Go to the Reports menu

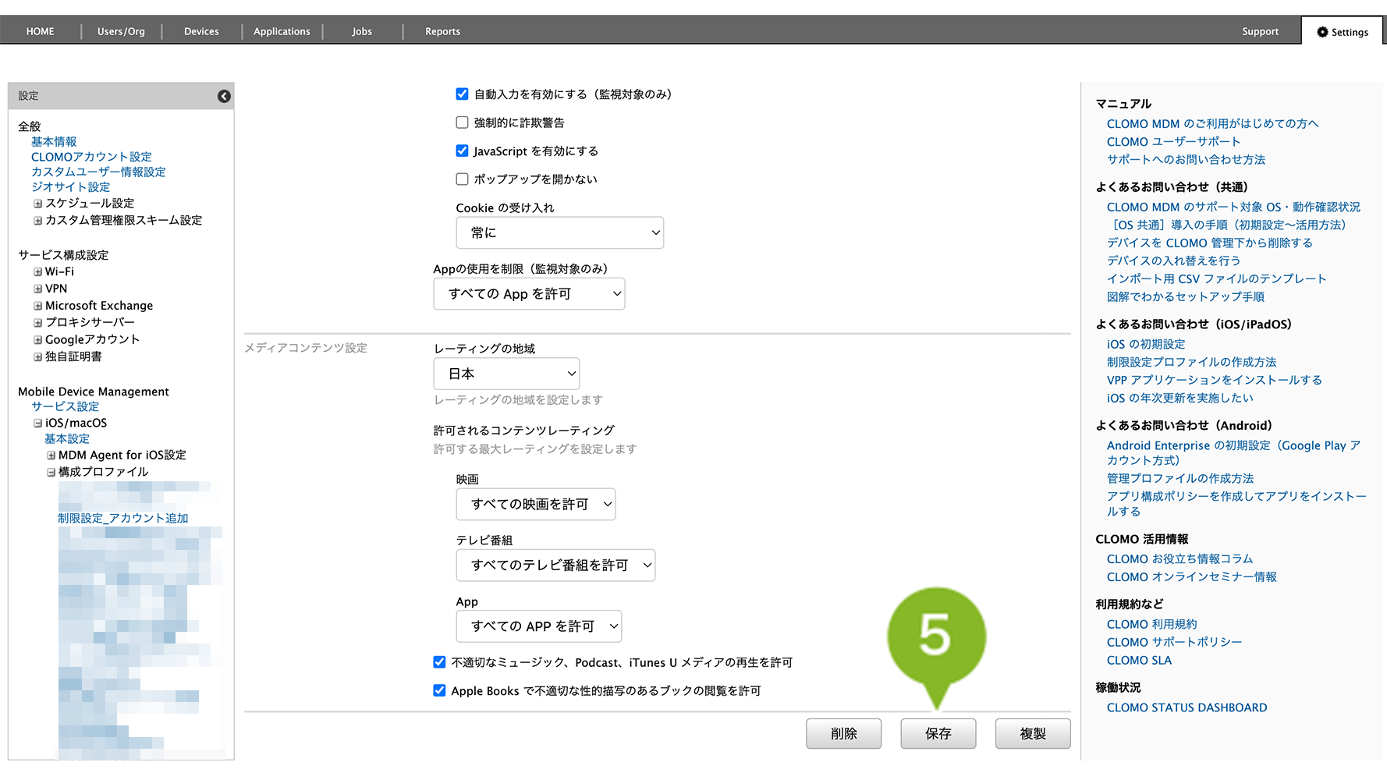click(x=442, y=32)
